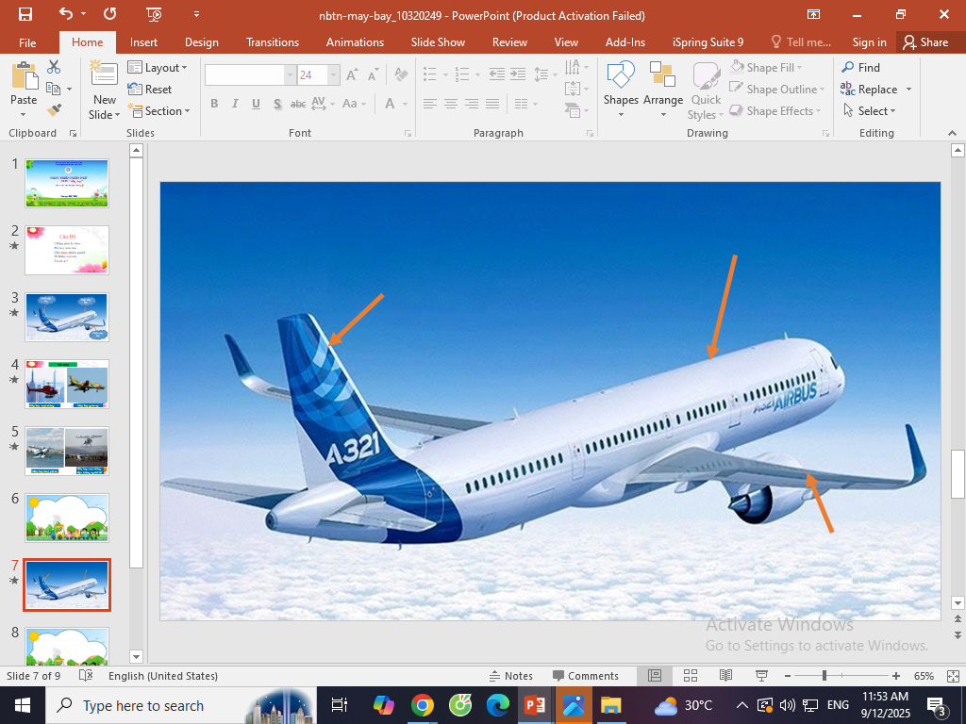Open the font size dropdown
966x724 pixels.
point(333,75)
